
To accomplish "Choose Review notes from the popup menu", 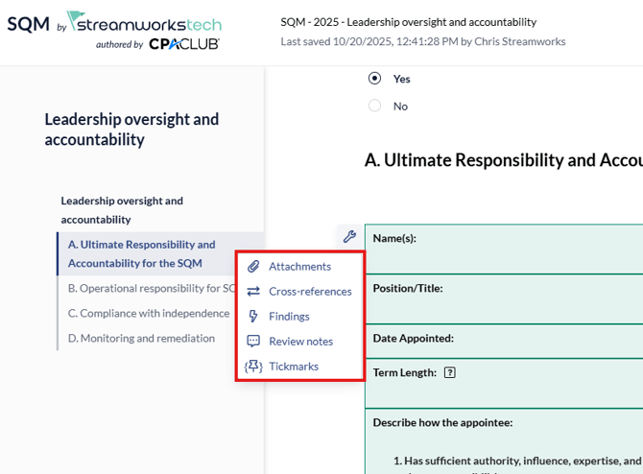I will click(300, 342).
